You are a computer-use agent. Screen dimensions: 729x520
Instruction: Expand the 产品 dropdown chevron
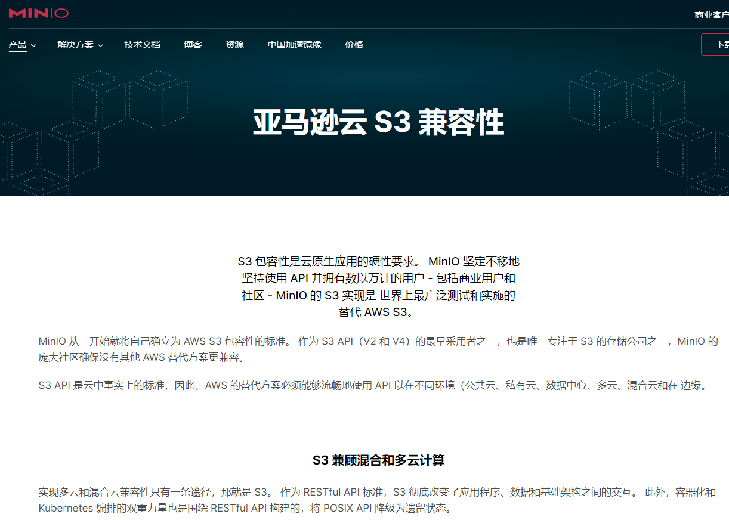click(34, 45)
